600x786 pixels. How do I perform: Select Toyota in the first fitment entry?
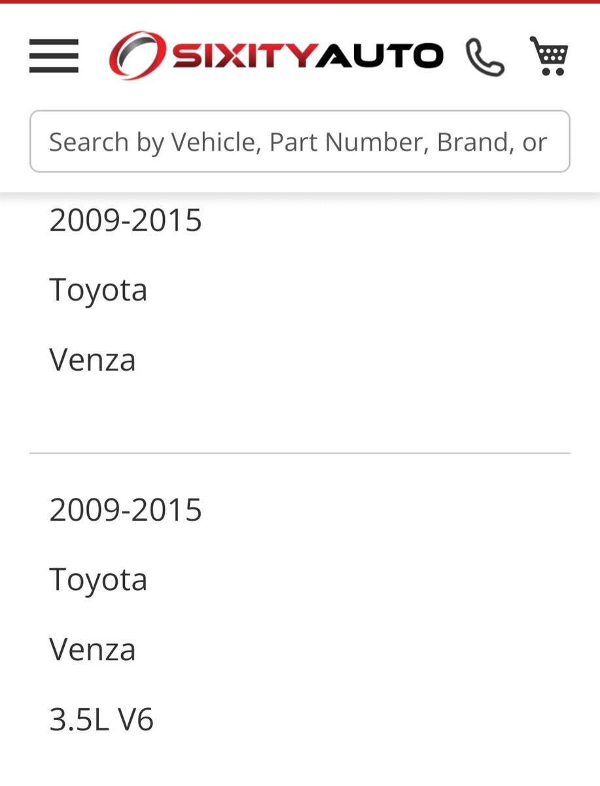[x=98, y=290]
